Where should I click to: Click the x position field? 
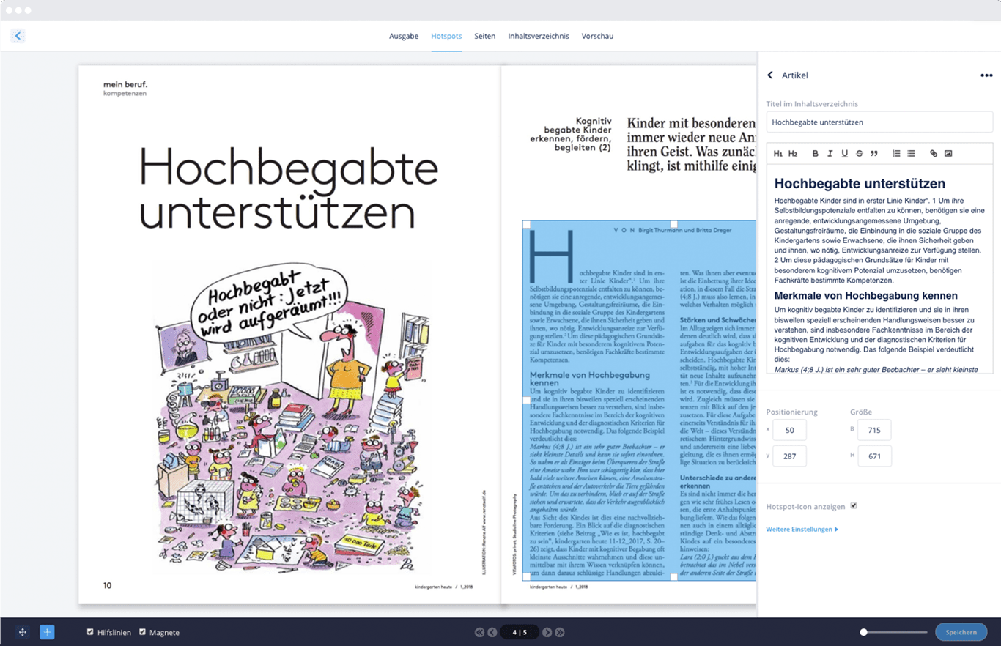tap(789, 430)
